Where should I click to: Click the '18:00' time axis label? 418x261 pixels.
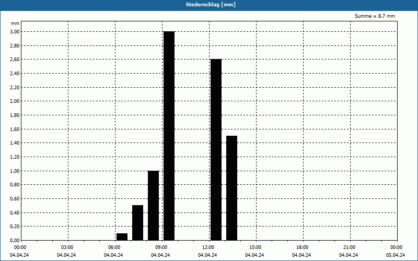coord(302,247)
